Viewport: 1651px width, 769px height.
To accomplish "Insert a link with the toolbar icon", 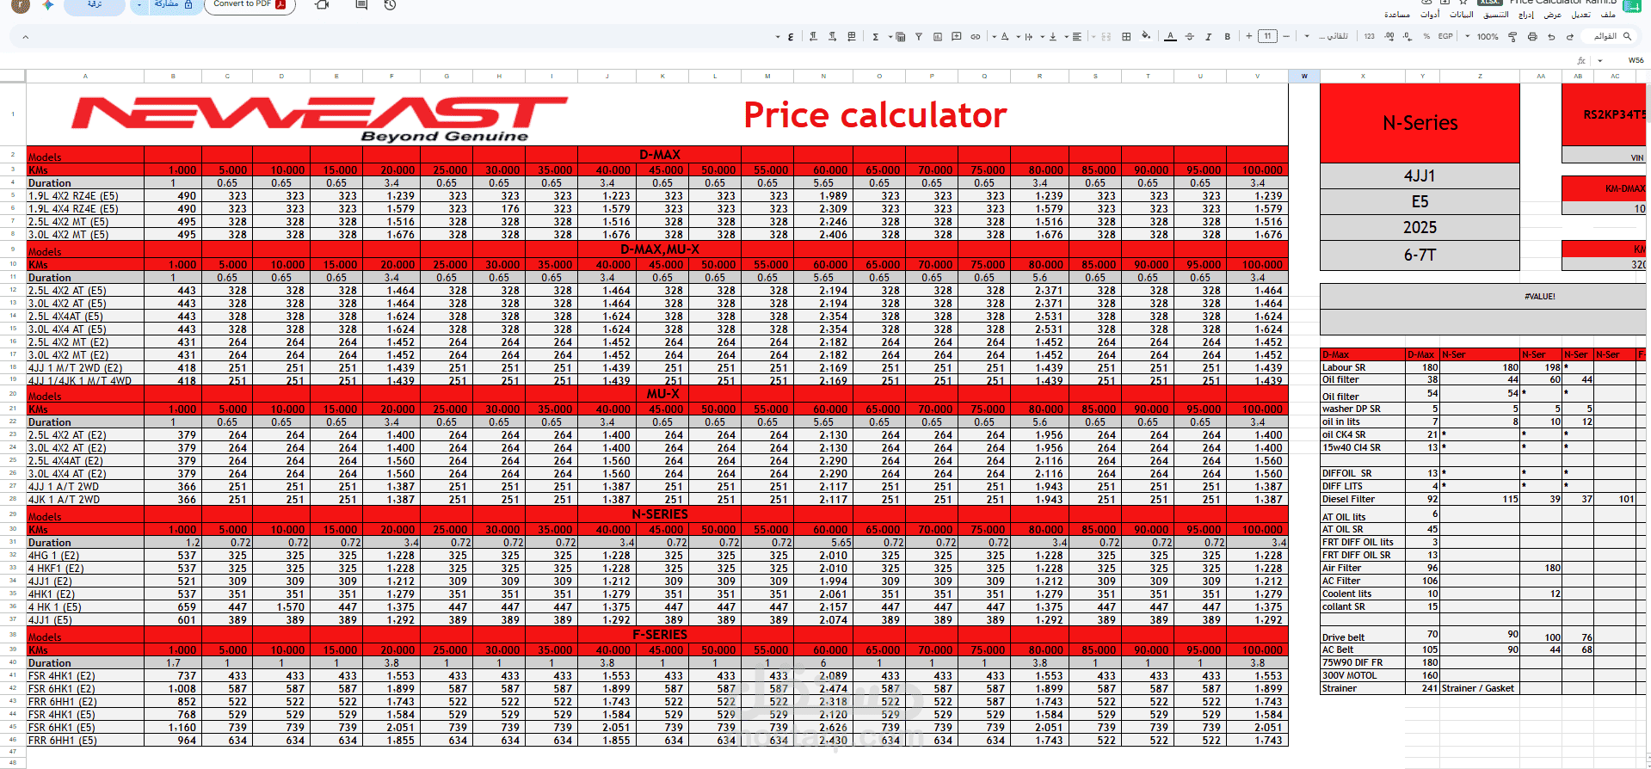I will (975, 37).
